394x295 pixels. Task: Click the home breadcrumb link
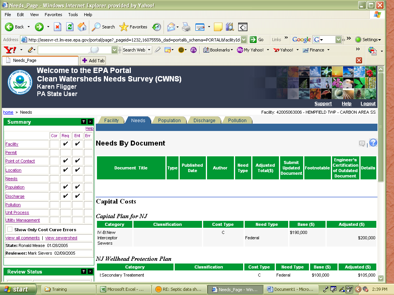click(8, 112)
